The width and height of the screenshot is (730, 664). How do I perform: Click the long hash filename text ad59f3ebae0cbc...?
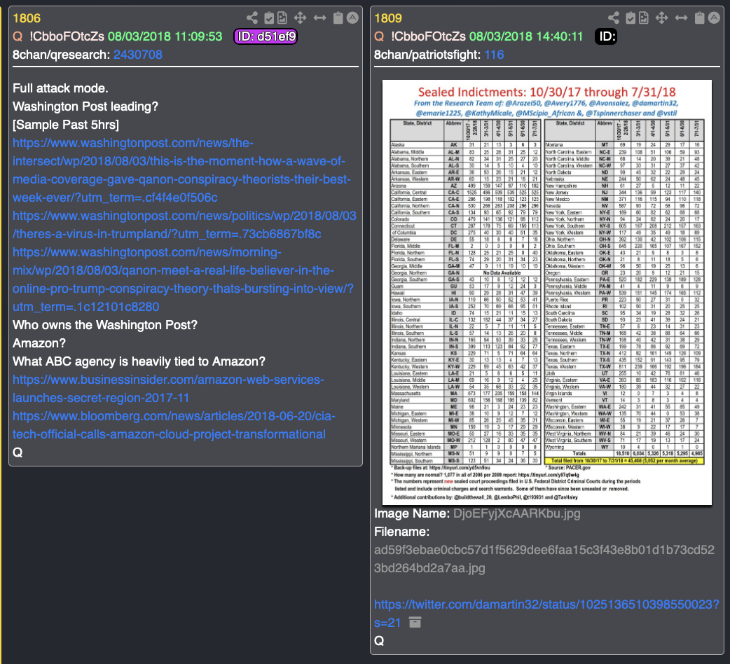coord(544,559)
